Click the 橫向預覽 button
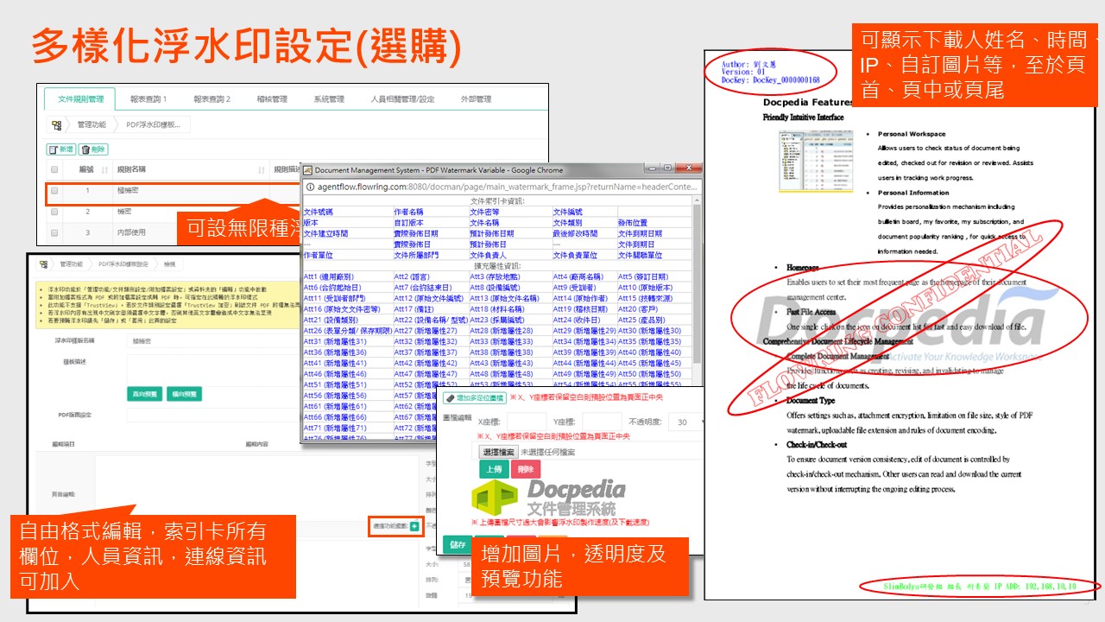This screenshot has height=622, width=1105. 184,394
